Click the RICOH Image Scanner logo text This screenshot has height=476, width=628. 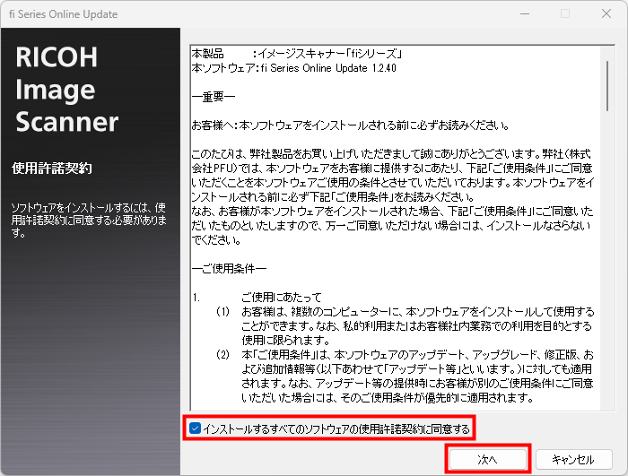(x=67, y=90)
